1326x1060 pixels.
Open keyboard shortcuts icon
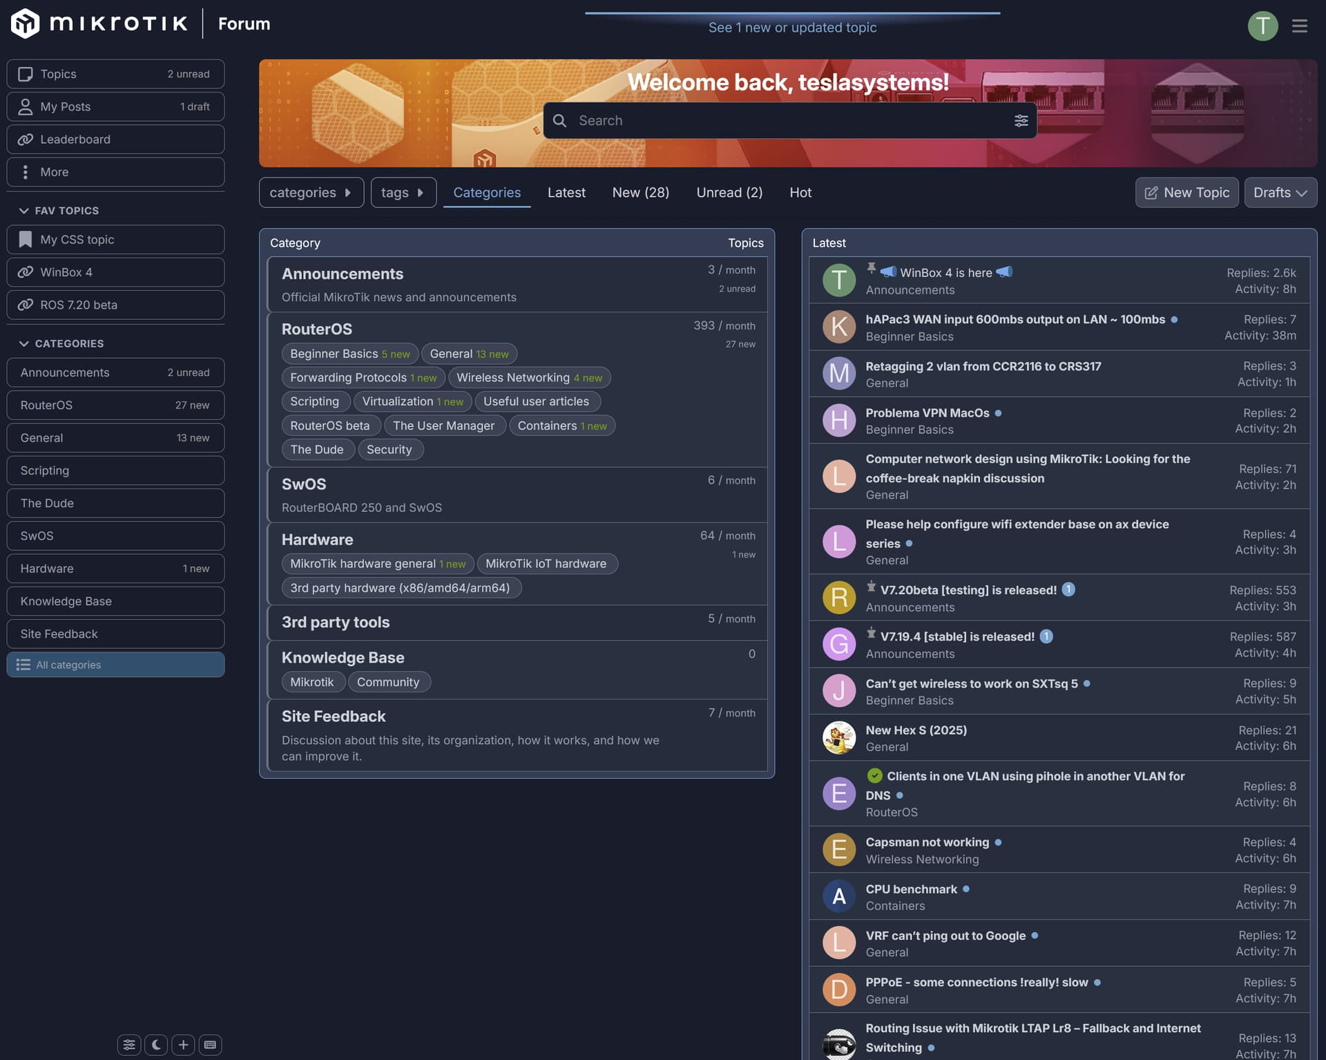click(x=210, y=1044)
